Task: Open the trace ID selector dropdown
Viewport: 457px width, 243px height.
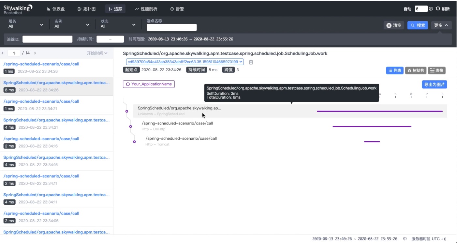Action: tap(185, 62)
